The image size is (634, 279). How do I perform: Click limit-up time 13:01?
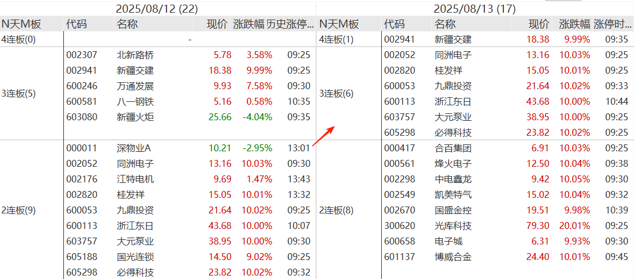[x=299, y=148]
